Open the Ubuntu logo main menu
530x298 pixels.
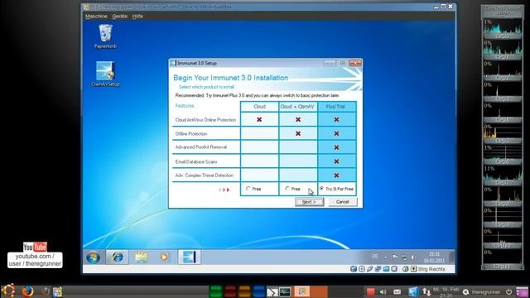click(8, 291)
